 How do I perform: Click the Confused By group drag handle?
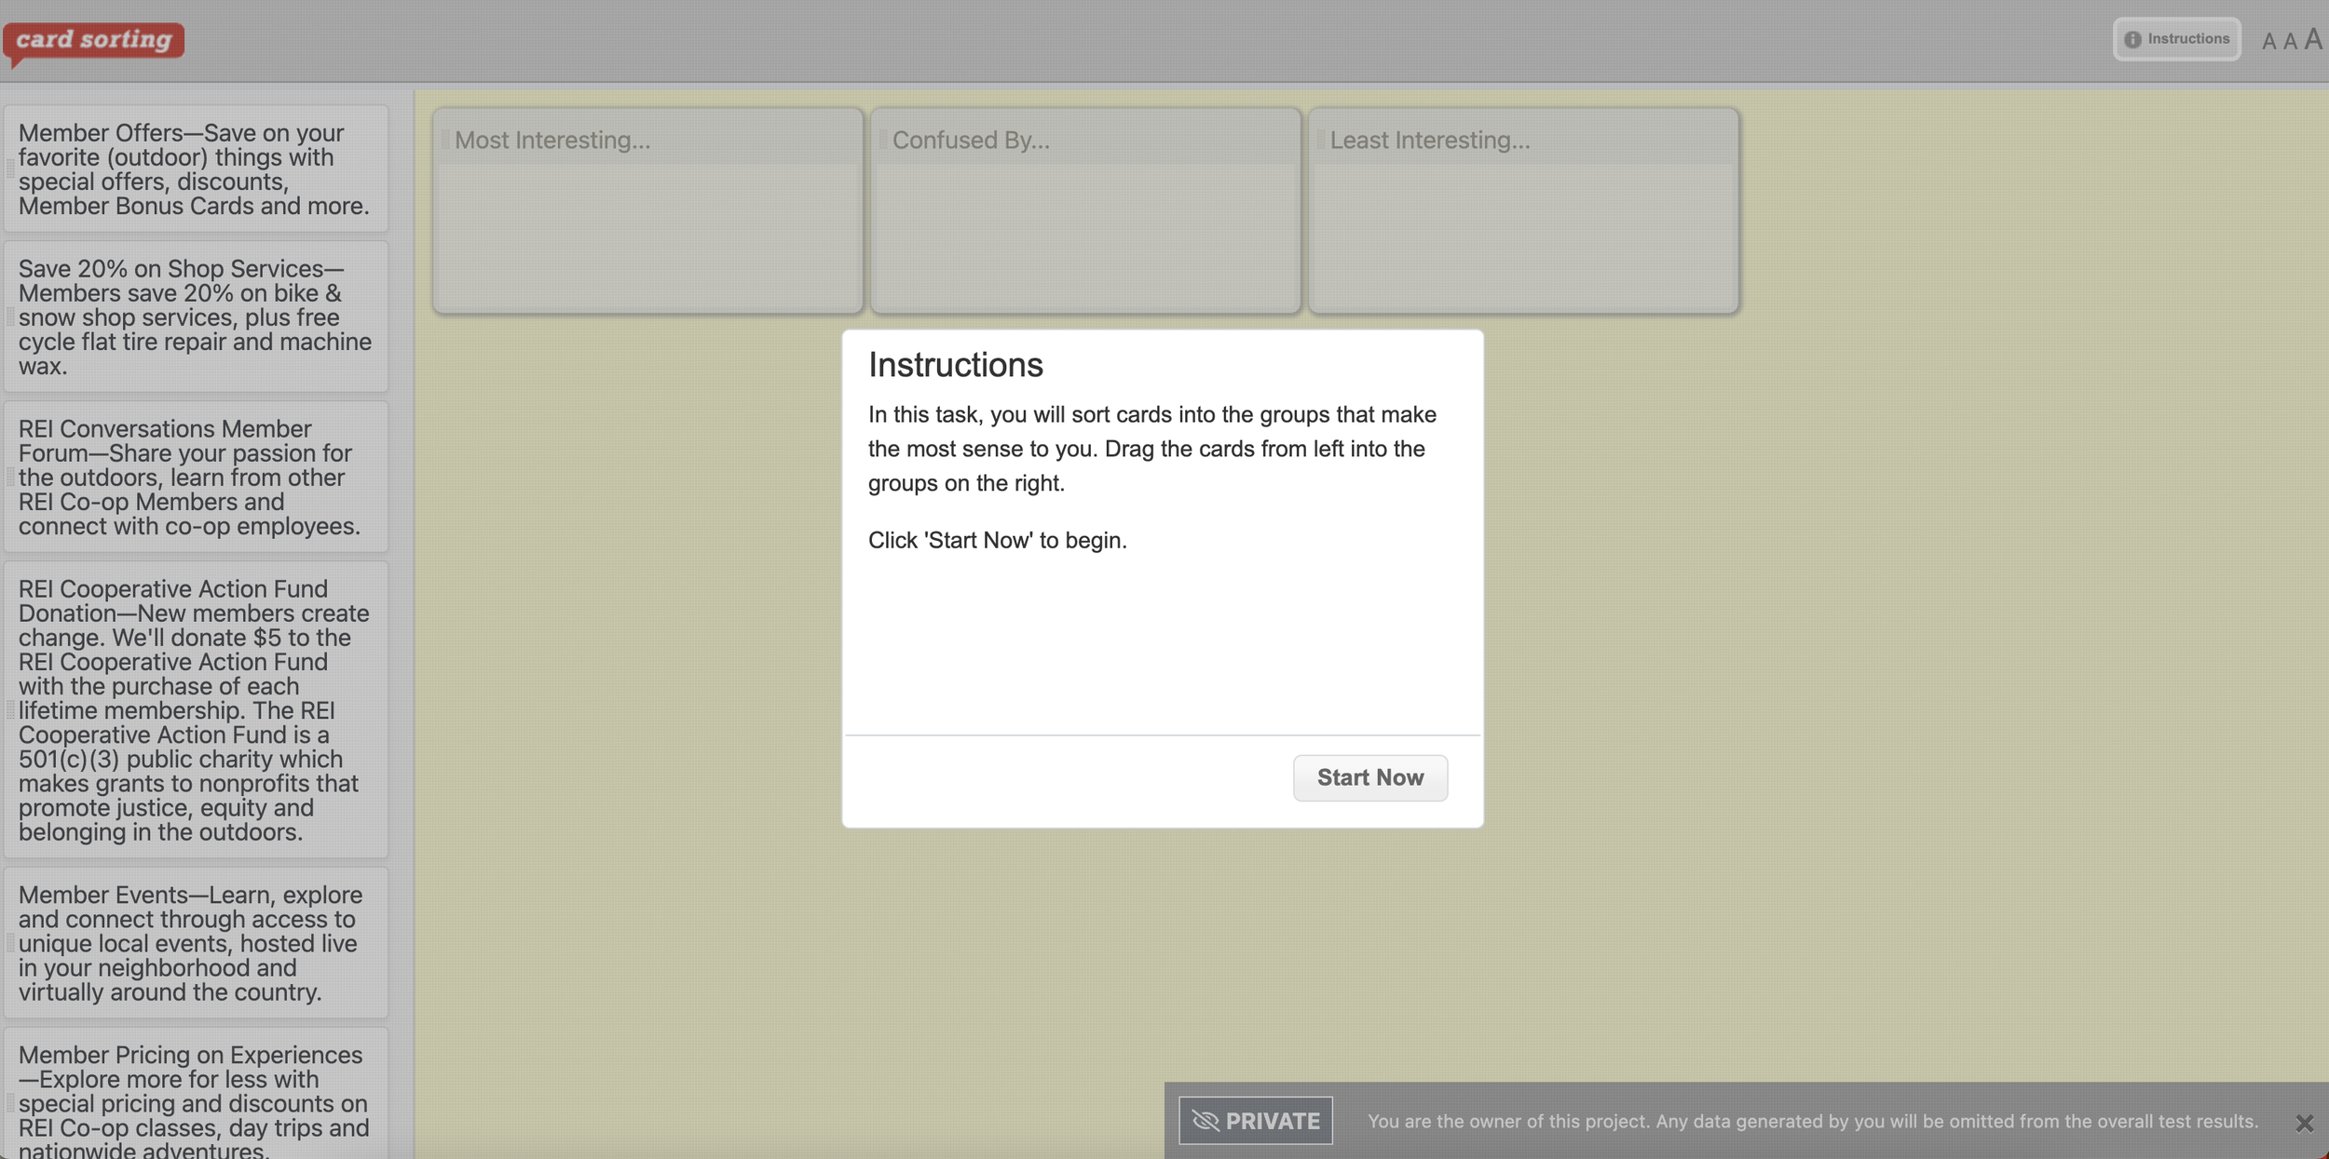click(882, 140)
